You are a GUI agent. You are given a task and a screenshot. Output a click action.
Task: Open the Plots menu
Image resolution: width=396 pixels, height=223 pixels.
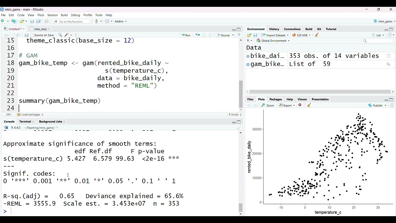coord(41,15)
